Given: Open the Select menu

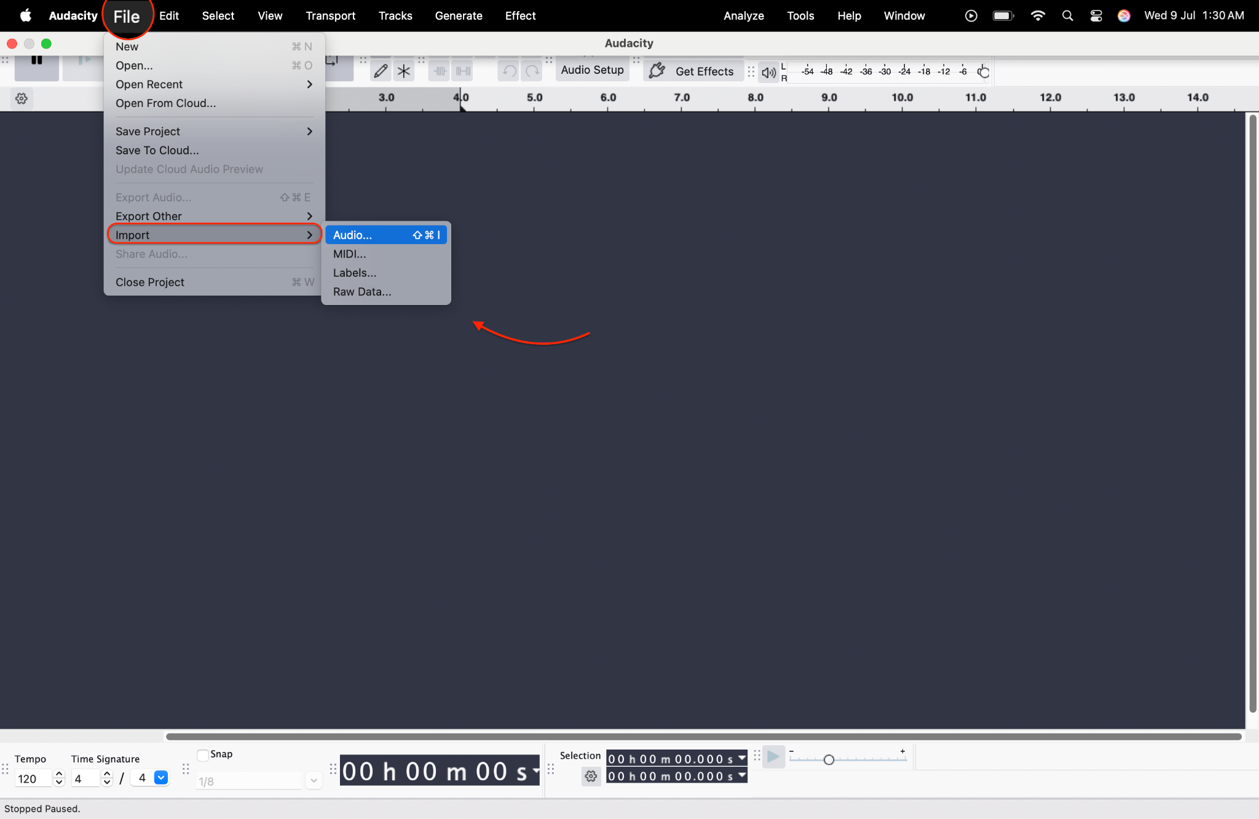Looking at the screenshot, I should pos(218,15).
